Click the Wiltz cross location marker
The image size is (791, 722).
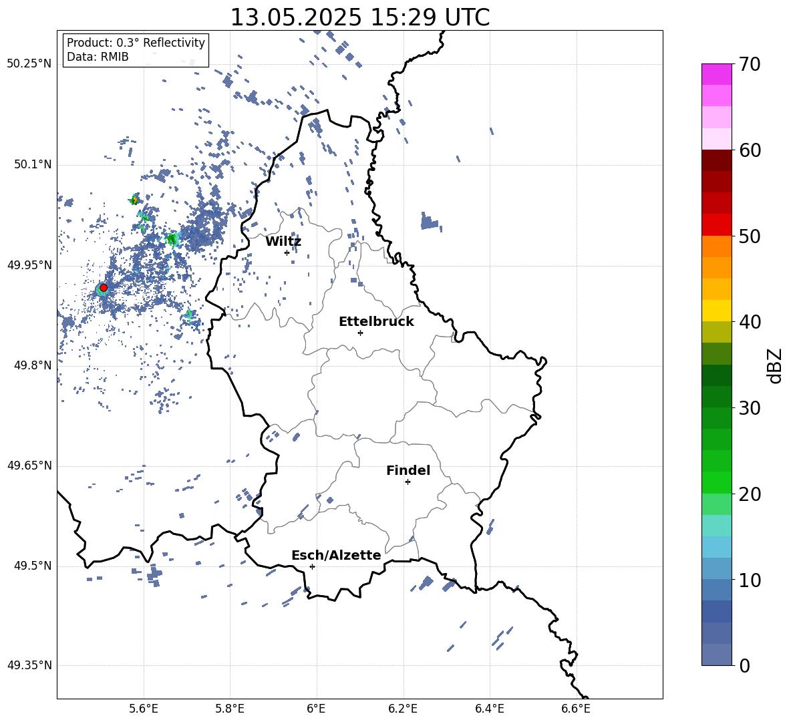287,252
